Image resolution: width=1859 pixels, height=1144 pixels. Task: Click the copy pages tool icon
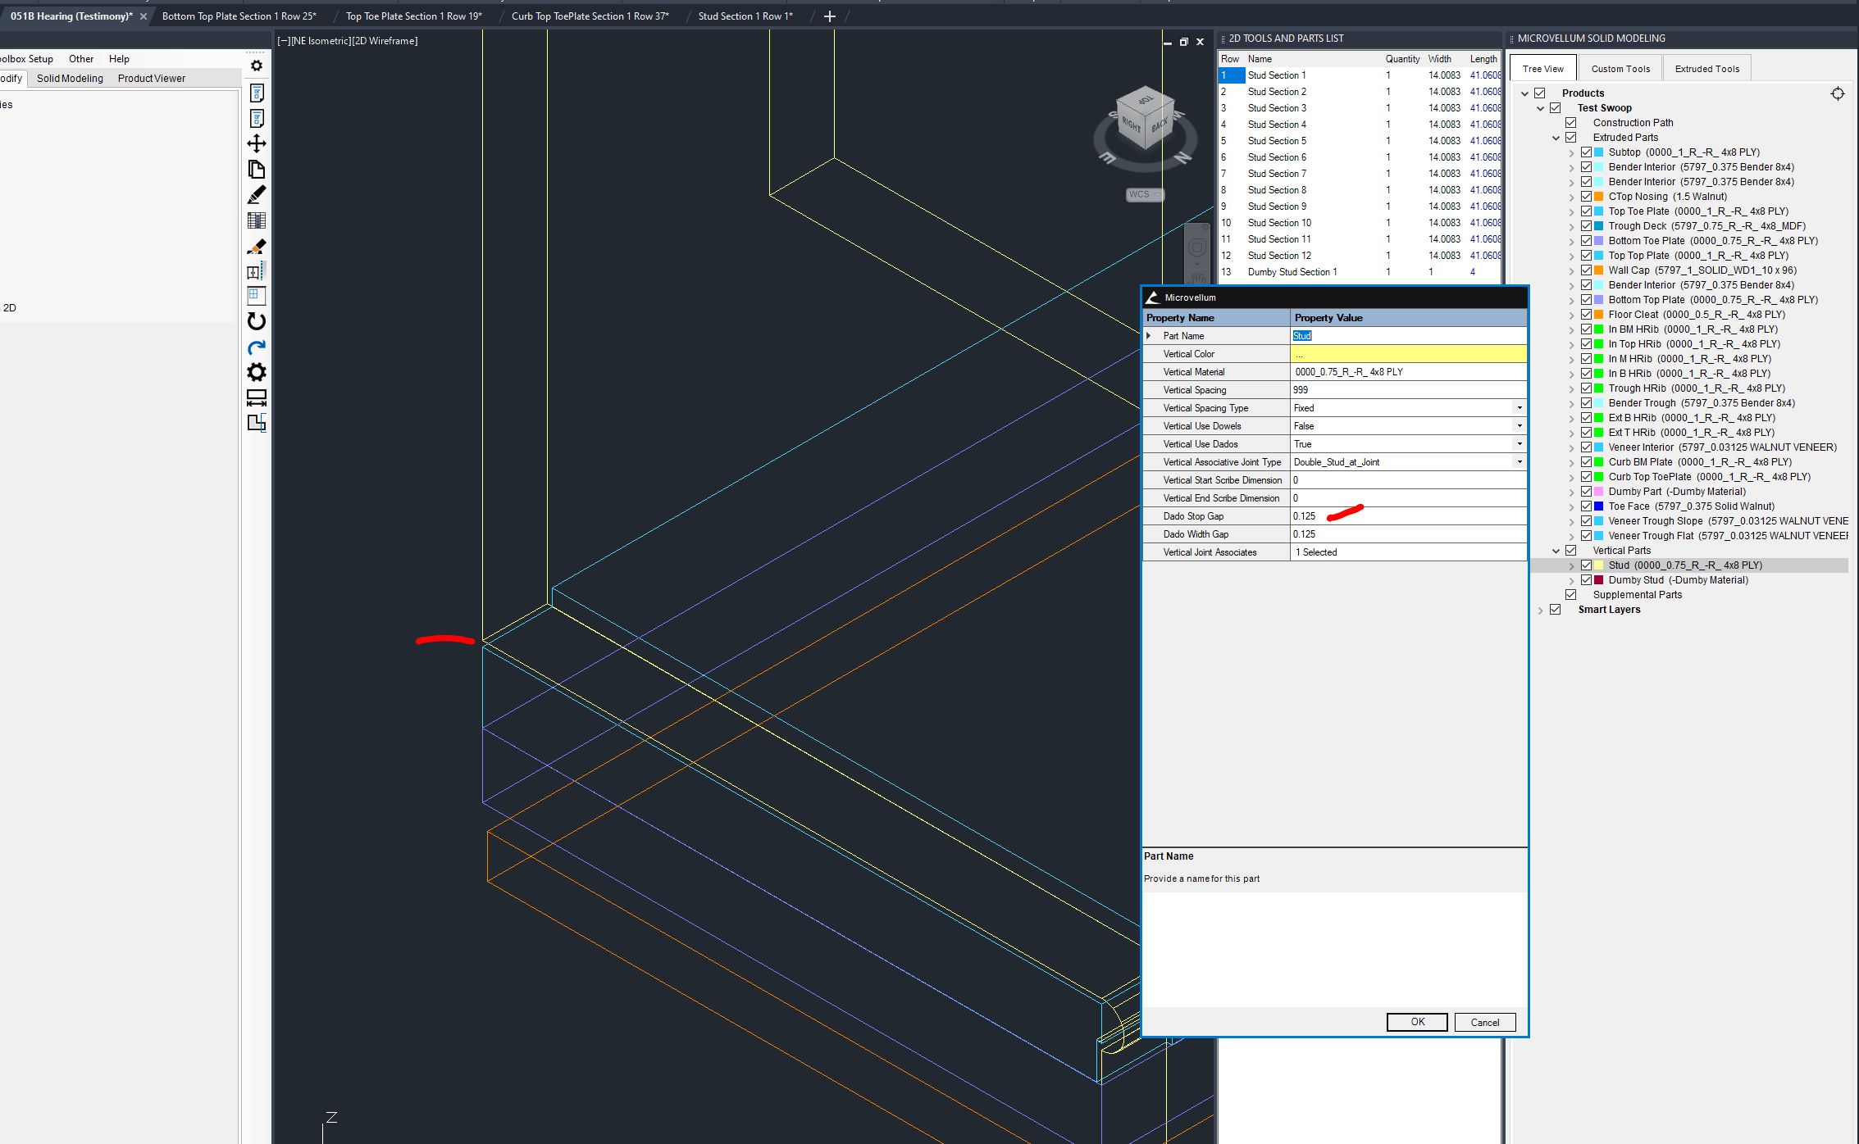tap(257, 170)
